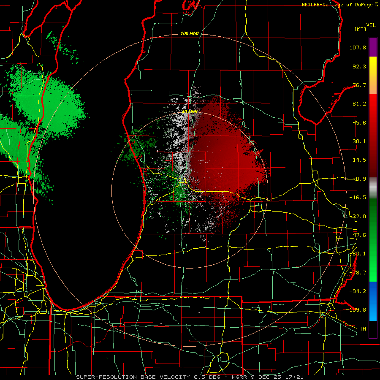
Task: Select the 92.3 velocity scale value
Action: pyautogui.click(x=359, y=66)
